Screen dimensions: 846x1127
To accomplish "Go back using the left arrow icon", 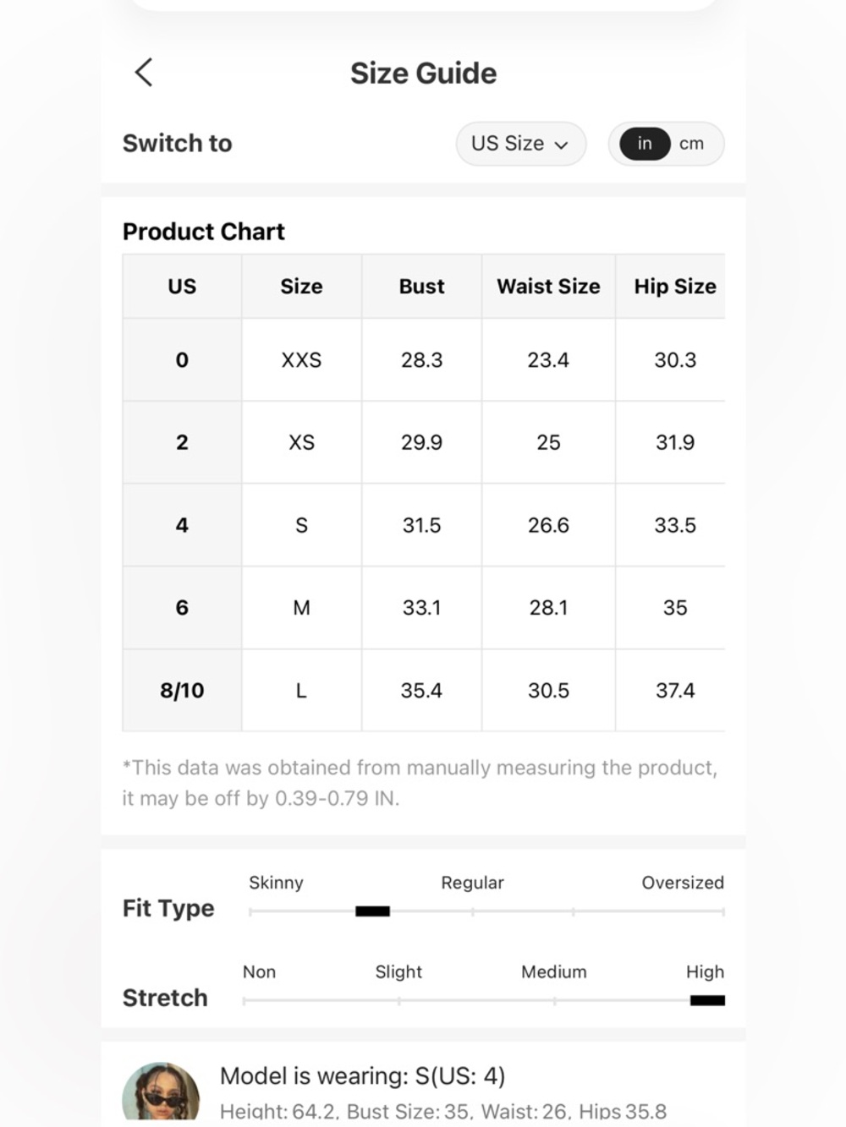I will pyautogui.click(x=144, y=73).
